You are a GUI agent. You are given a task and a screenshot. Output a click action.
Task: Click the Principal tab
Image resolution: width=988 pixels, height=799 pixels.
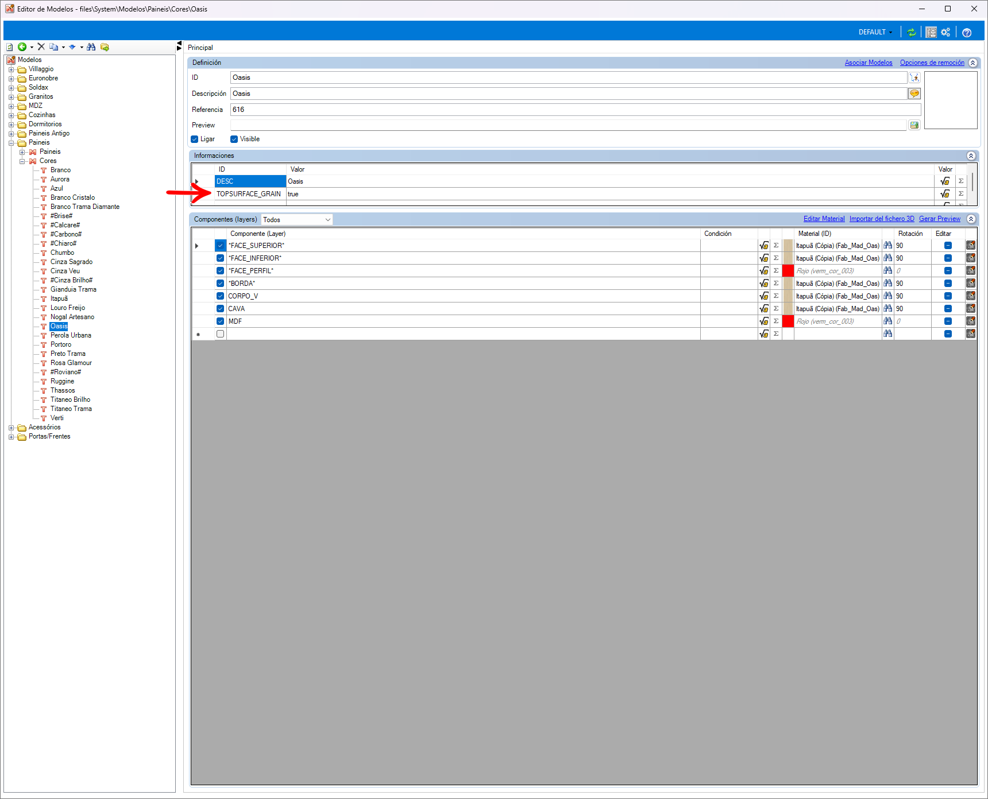tap(200, 48)
